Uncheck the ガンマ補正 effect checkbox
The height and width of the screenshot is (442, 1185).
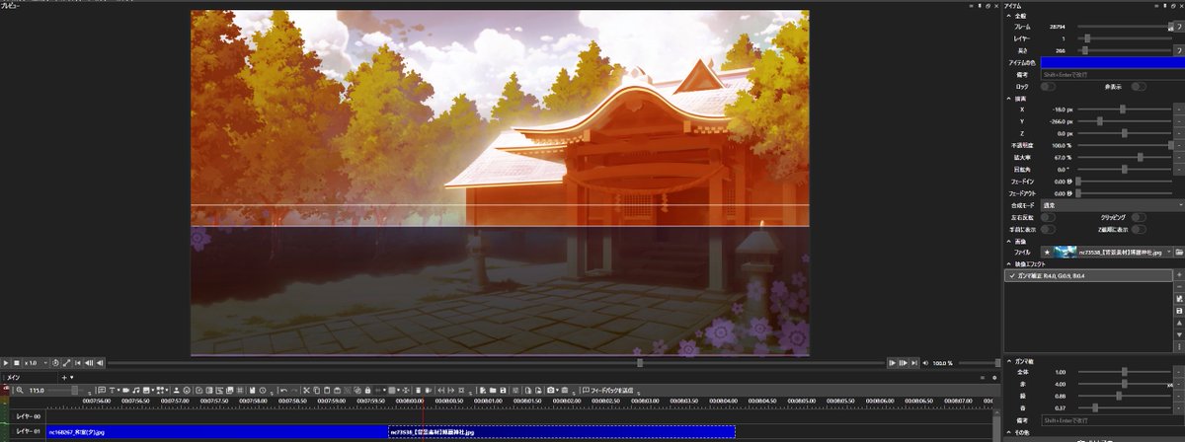(x=1010, y=276)
